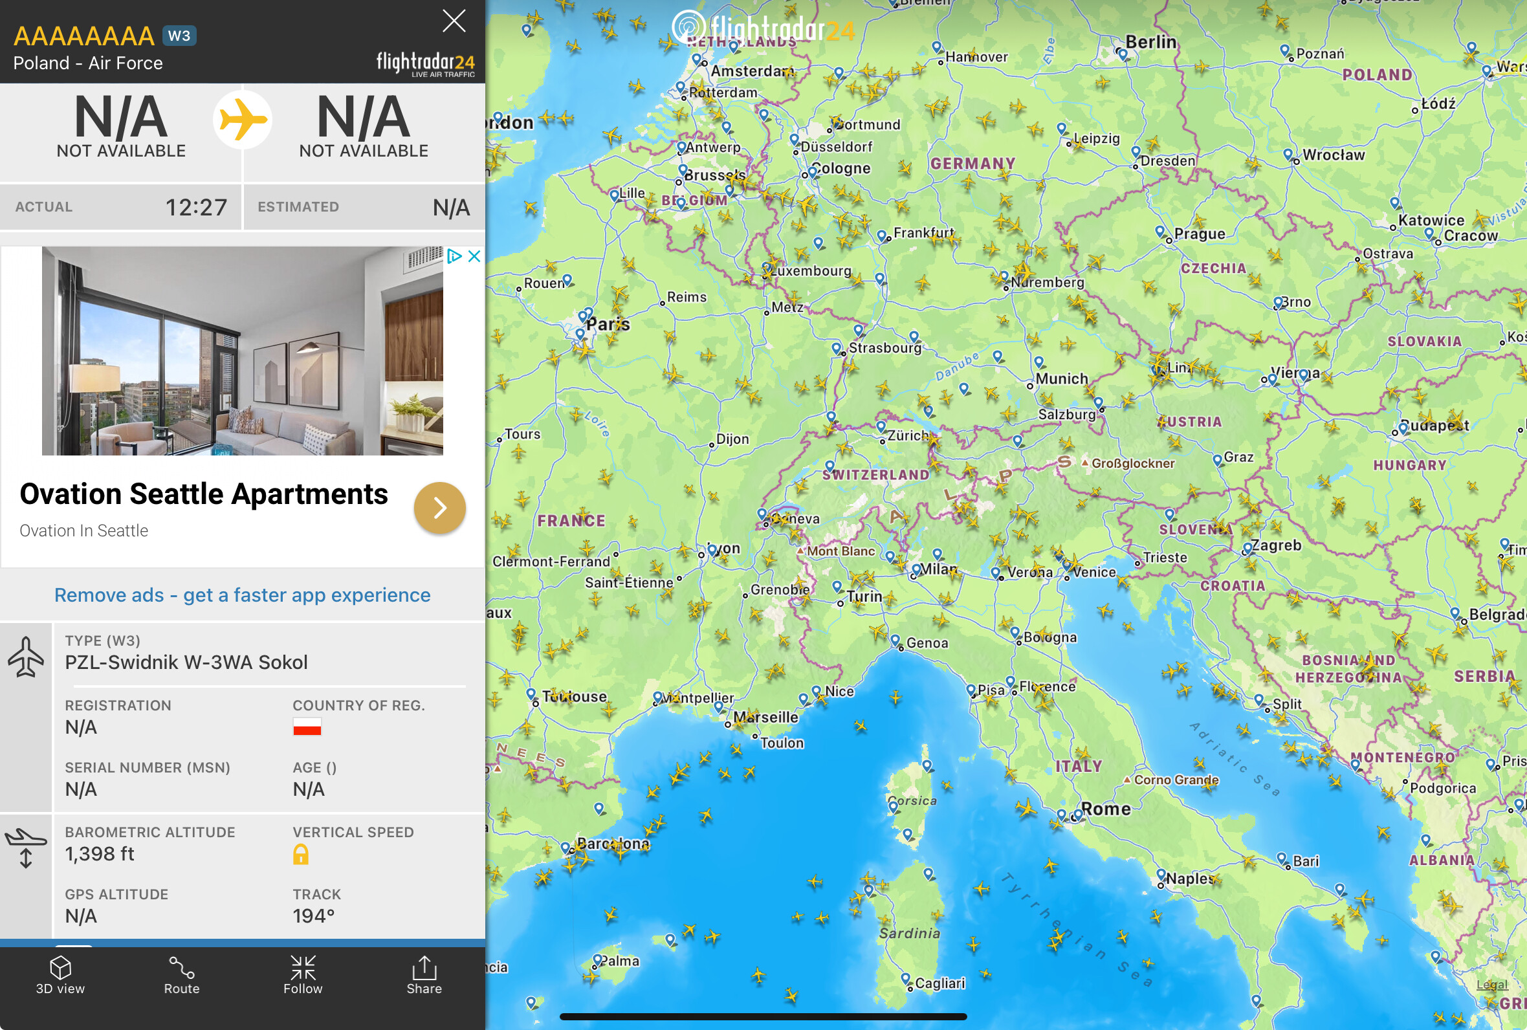Click the flightradar24 logo in header
The width and height of the screenshot is (1527, 1030).
(425, 63)
